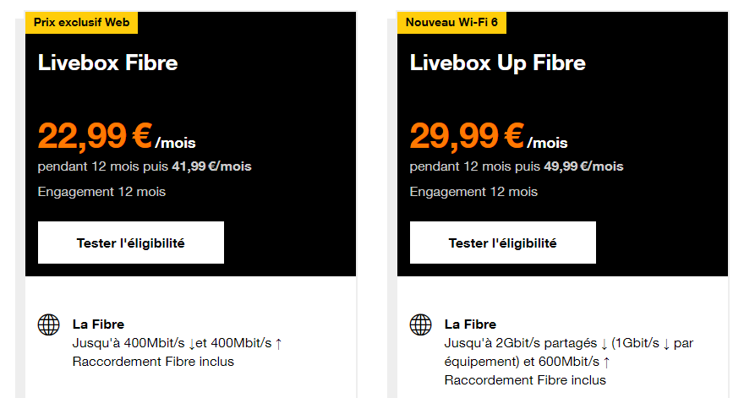
Task: Click the 41,99 €/mois follow-up price
Action: [211, 166]
